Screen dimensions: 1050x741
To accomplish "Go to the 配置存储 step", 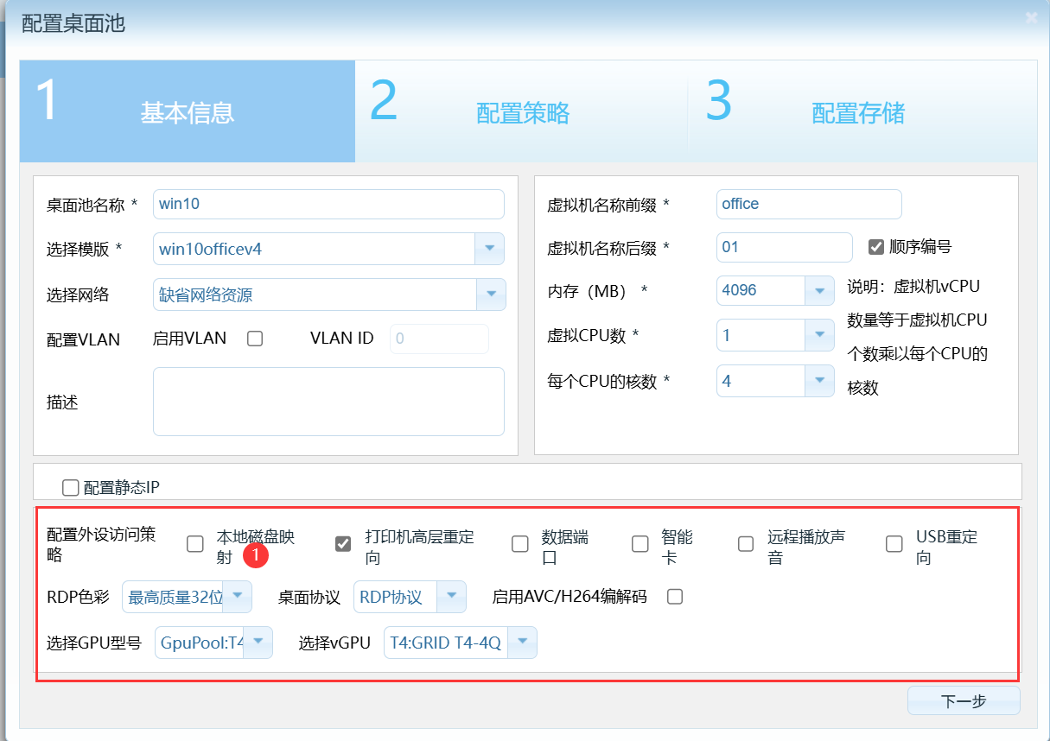I will point(857,111).
